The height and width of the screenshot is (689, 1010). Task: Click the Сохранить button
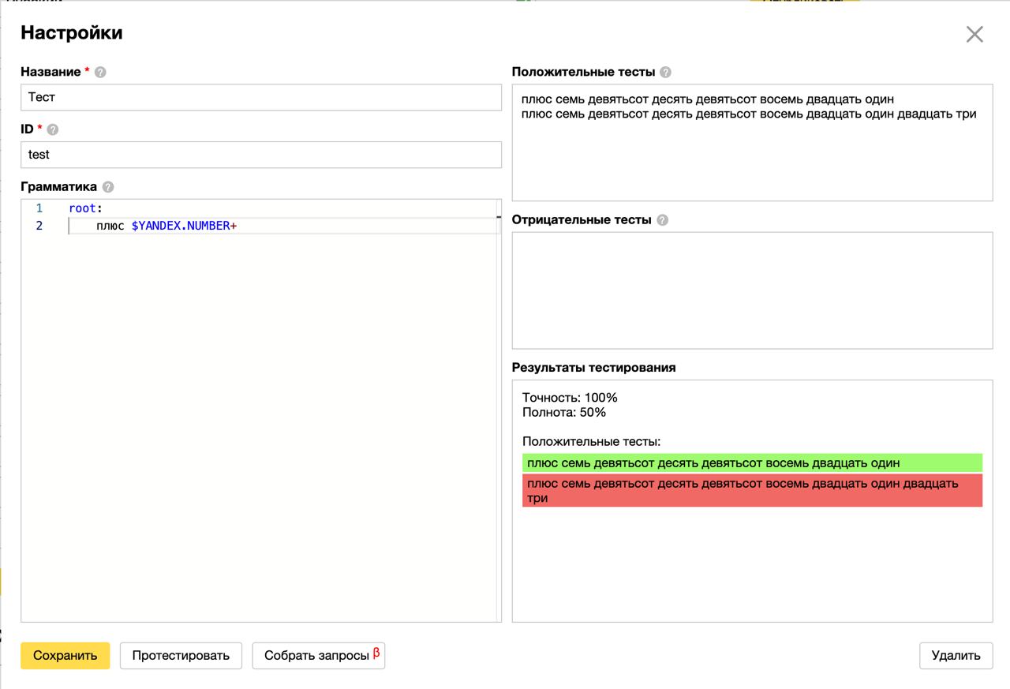click(65, 655)
